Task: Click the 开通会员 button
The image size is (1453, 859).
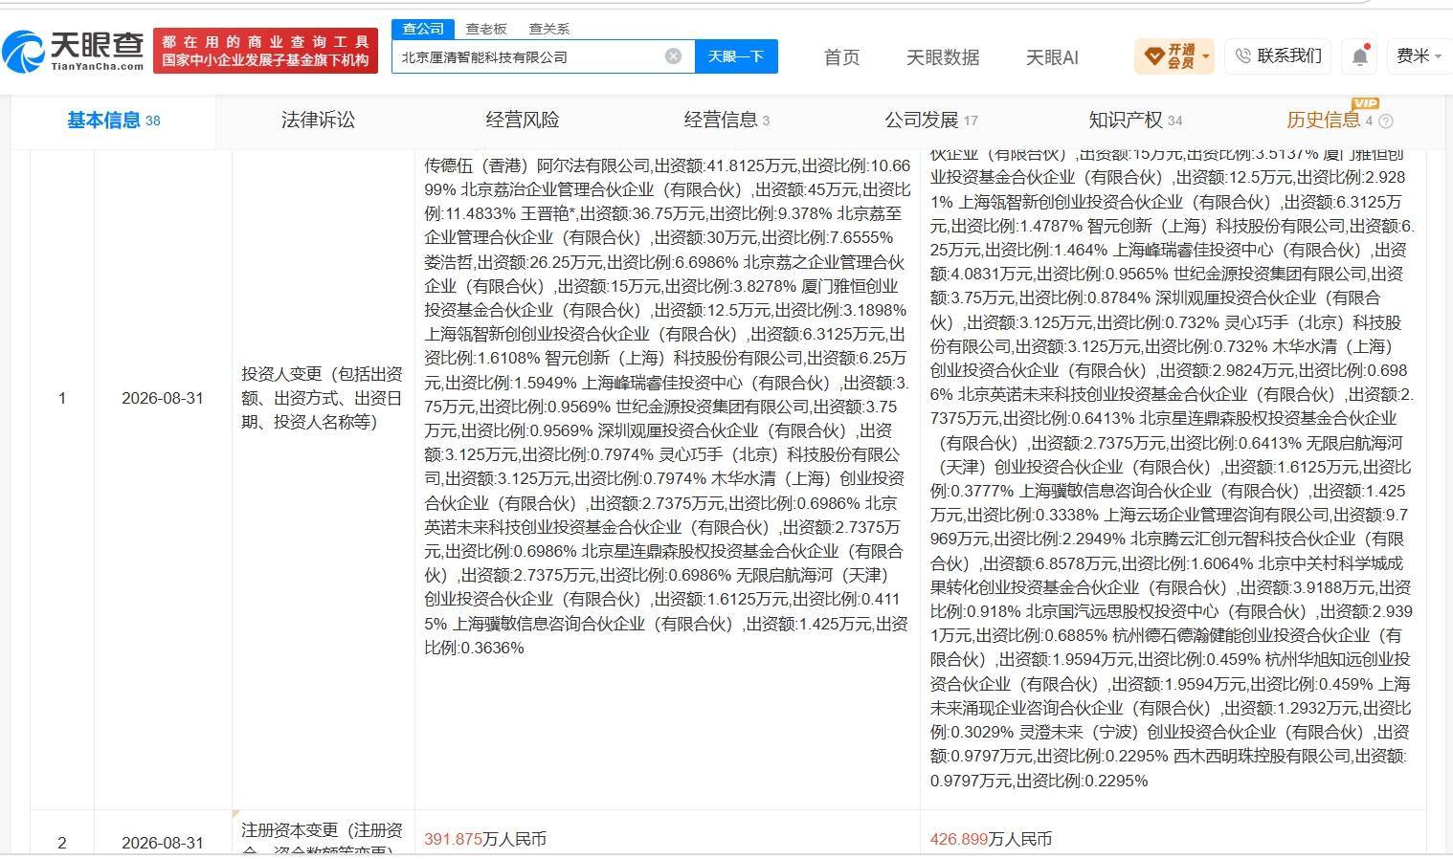Action: 1174,55
